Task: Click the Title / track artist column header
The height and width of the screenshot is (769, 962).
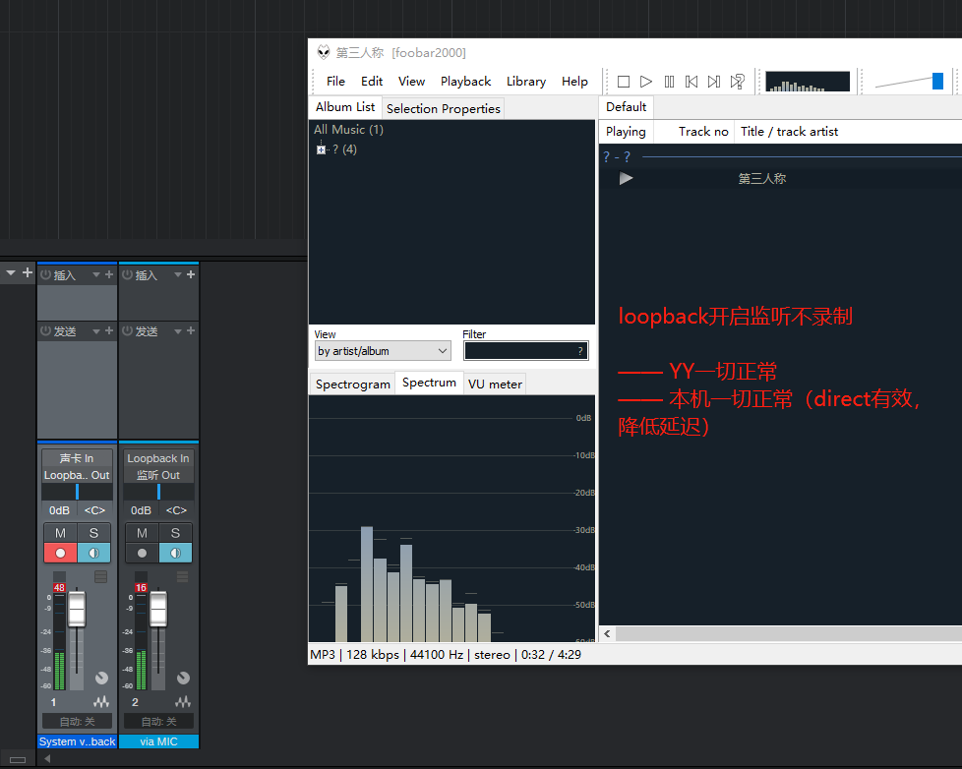Action: click(x=789, y=132)
